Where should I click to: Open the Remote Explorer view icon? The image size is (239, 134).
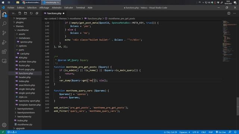point(4,61)
